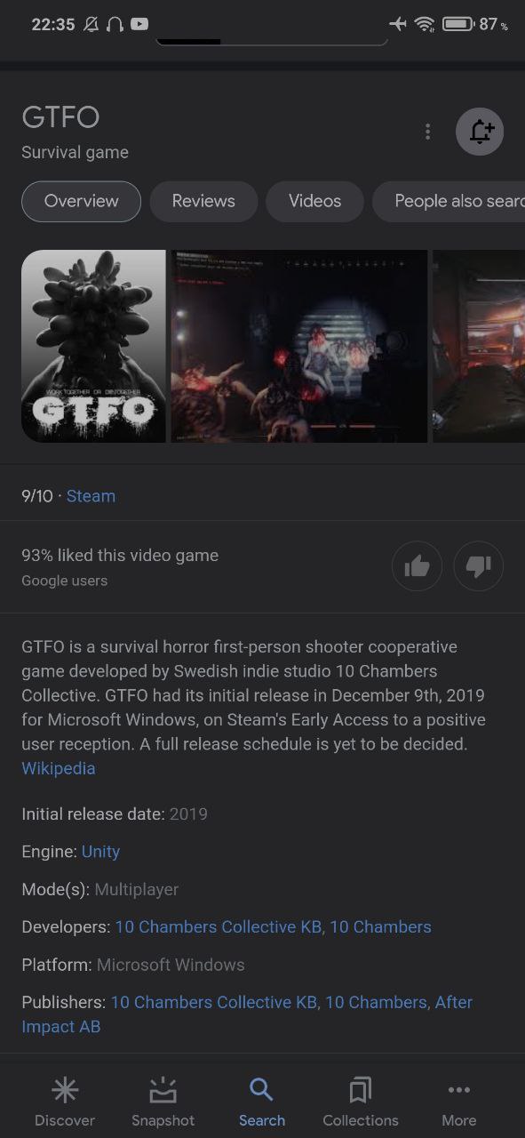Switch to the Reviews chip

pyautogui.click(x=203, y=201)
